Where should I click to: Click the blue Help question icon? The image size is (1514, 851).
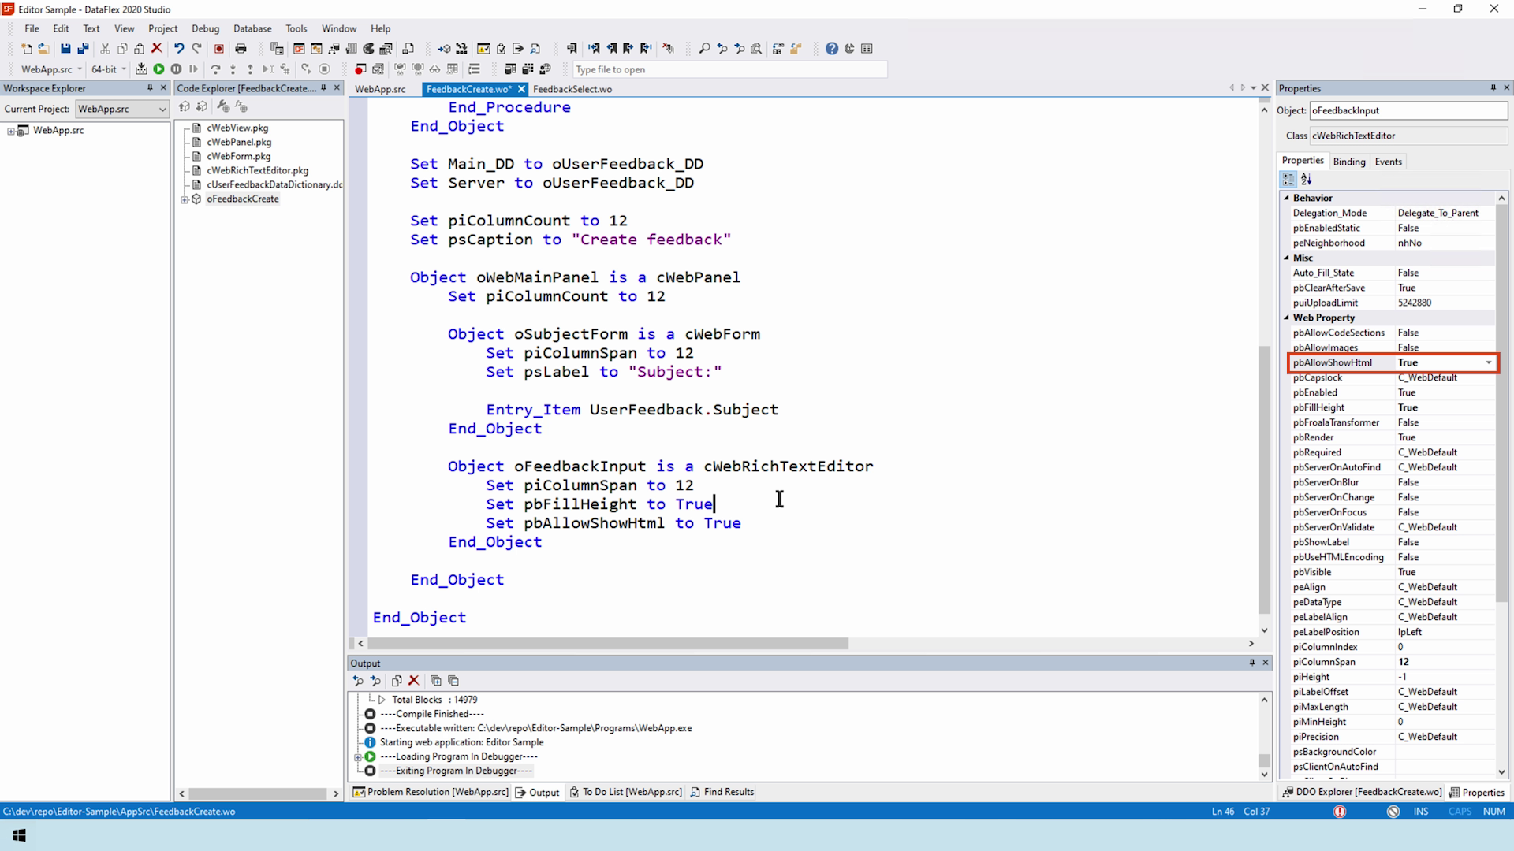(831, 49)
